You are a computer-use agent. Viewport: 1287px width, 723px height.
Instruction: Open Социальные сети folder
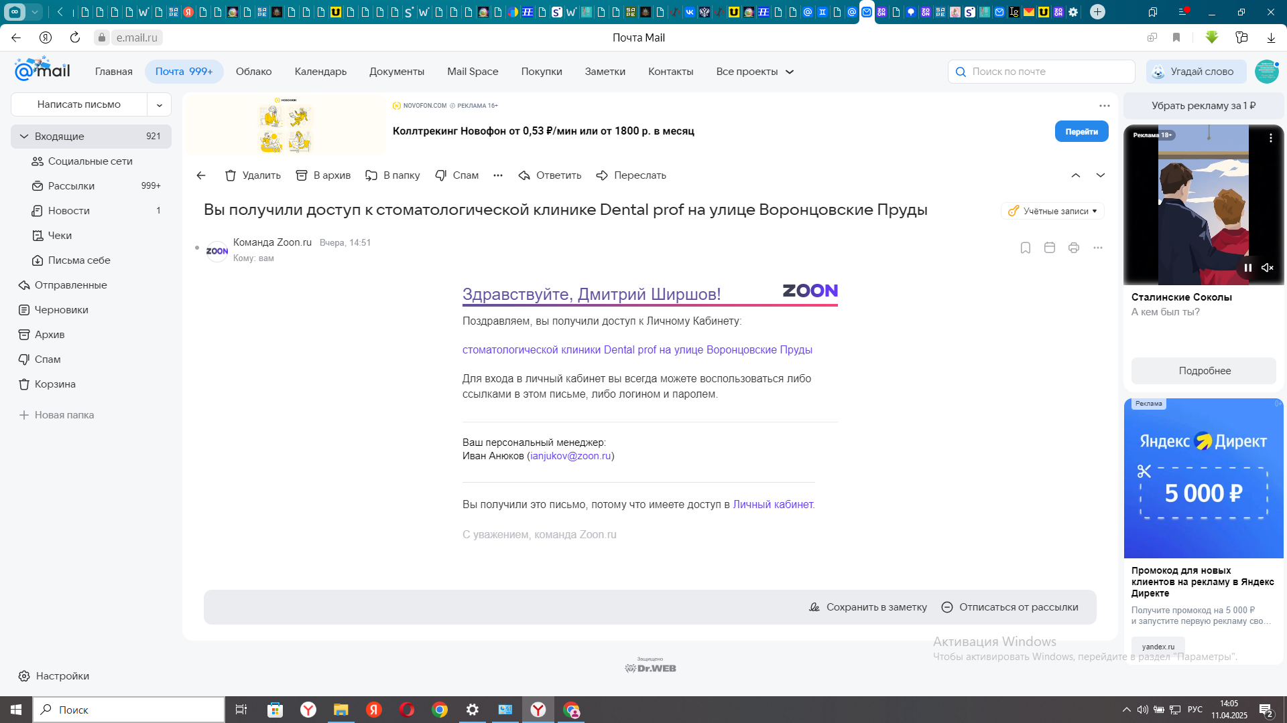(x=90, y=161)
